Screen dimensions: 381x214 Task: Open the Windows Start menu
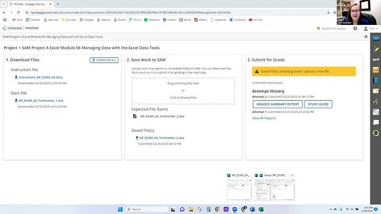tap(120, 209)
